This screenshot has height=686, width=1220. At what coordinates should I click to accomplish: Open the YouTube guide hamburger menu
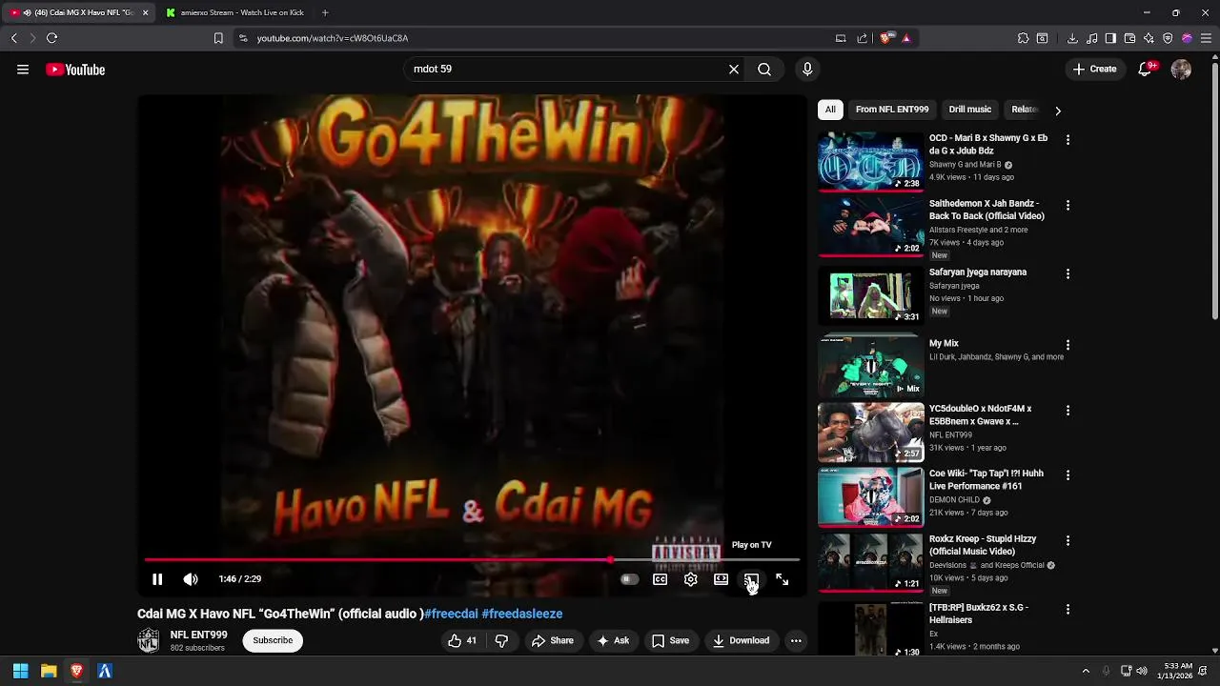point(23,70)
